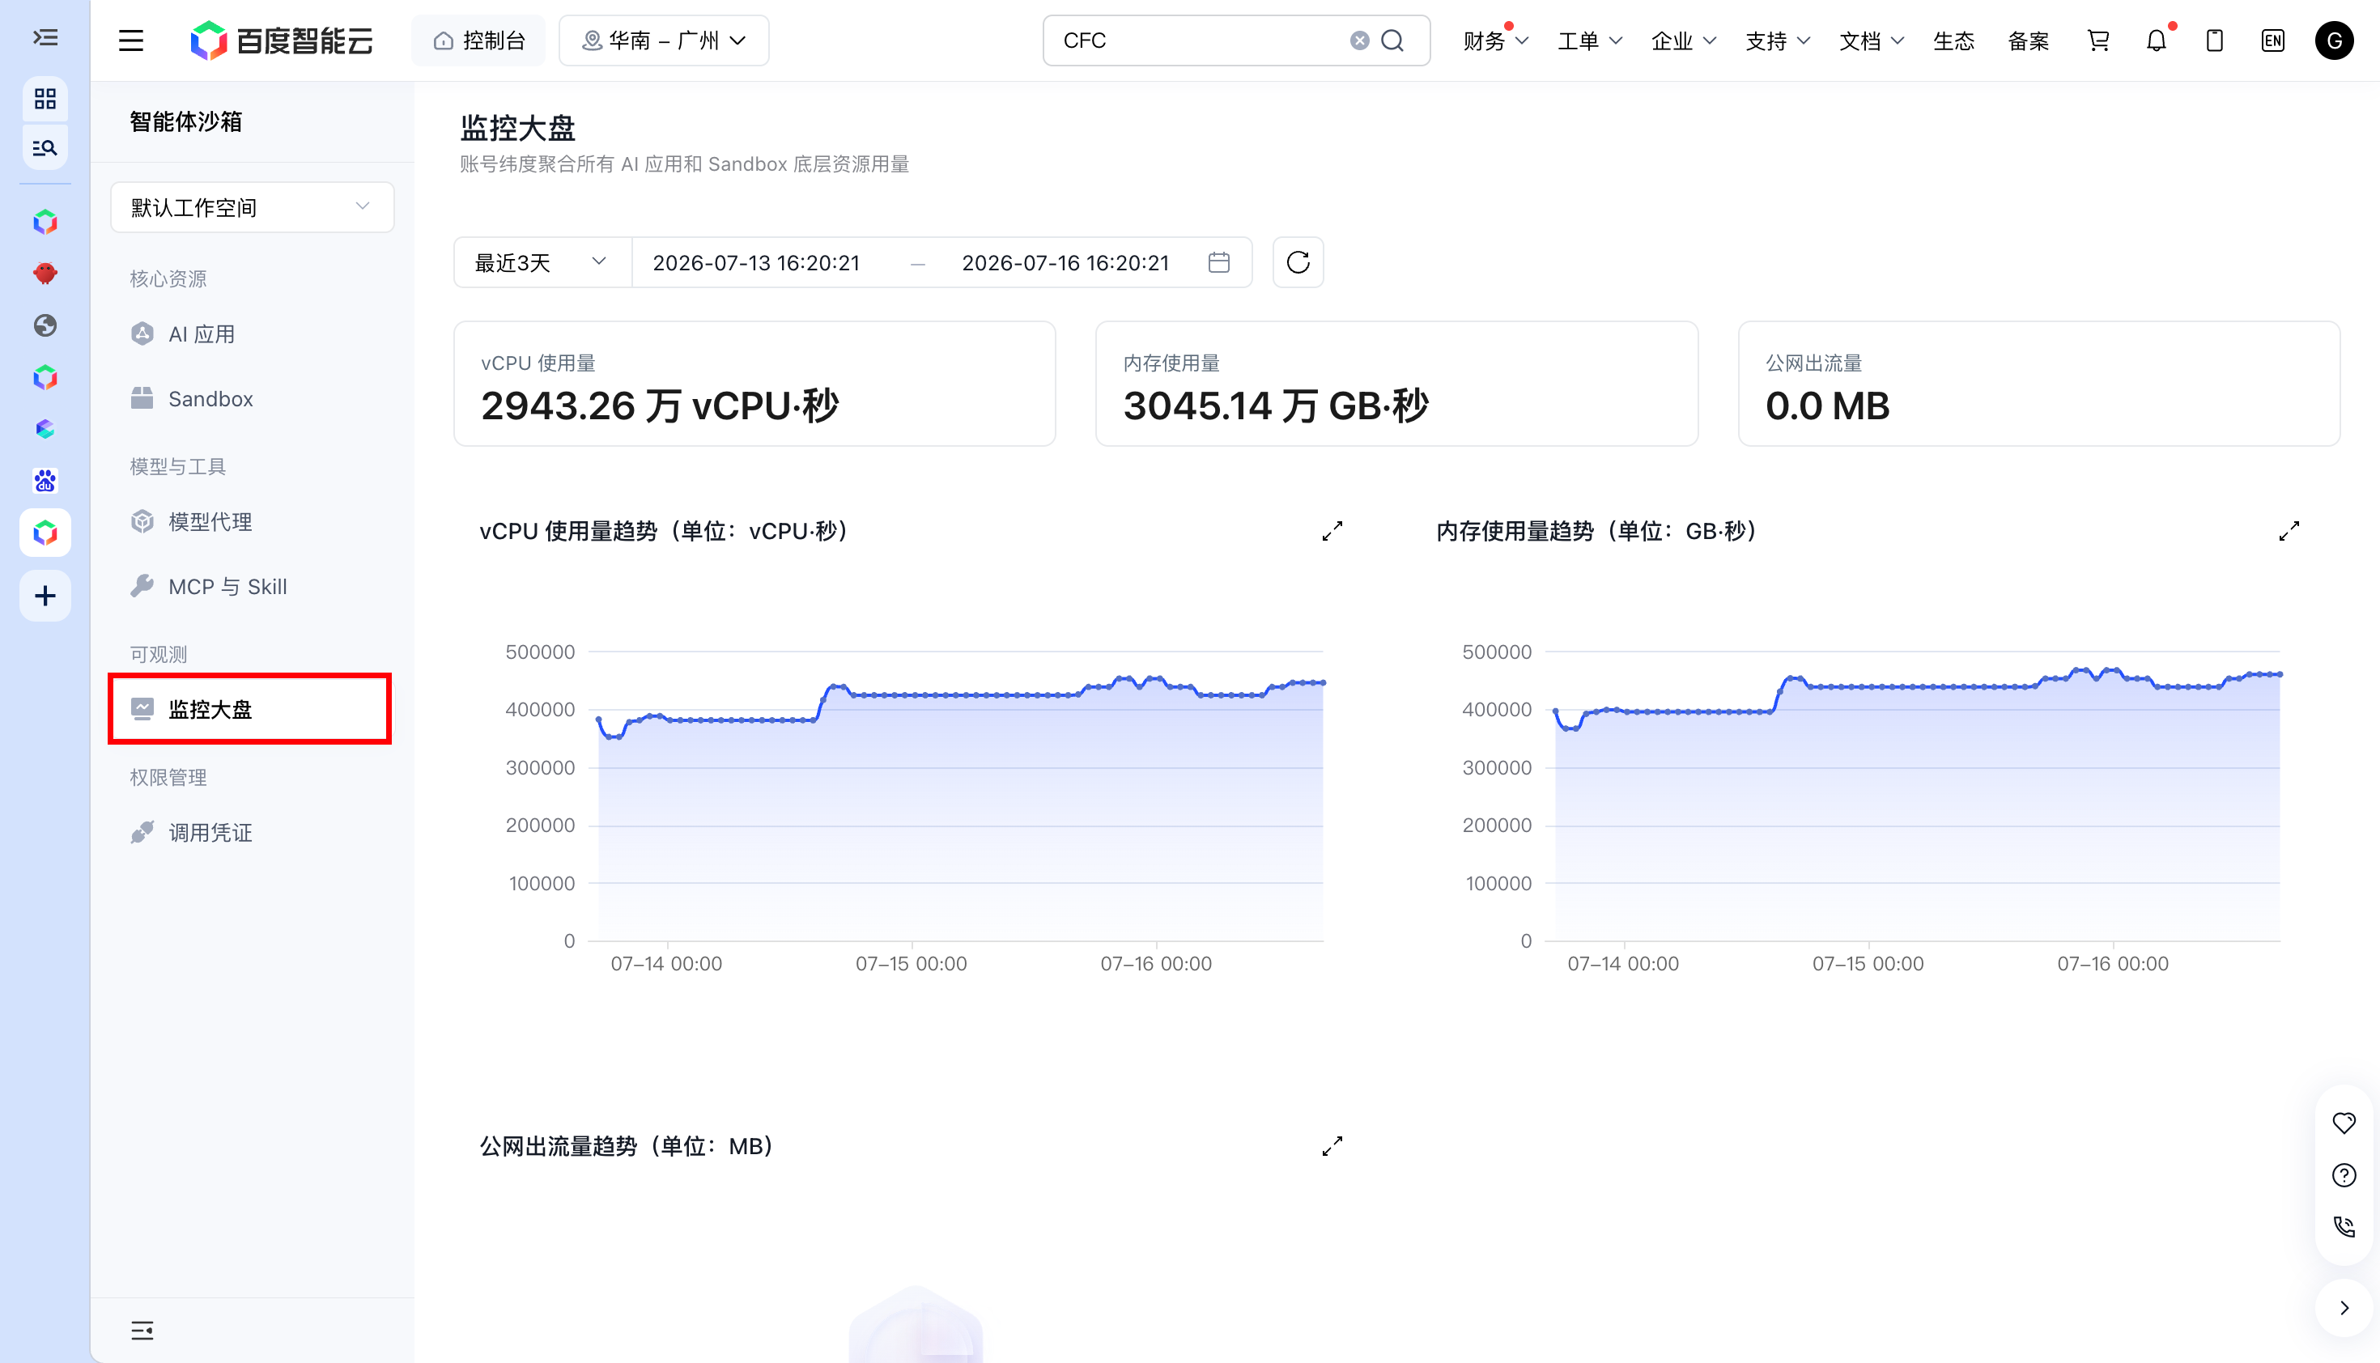Open the calendar date picker icon
This screenshot has height=1363, width=2380.
click(x=1219, y=262)
